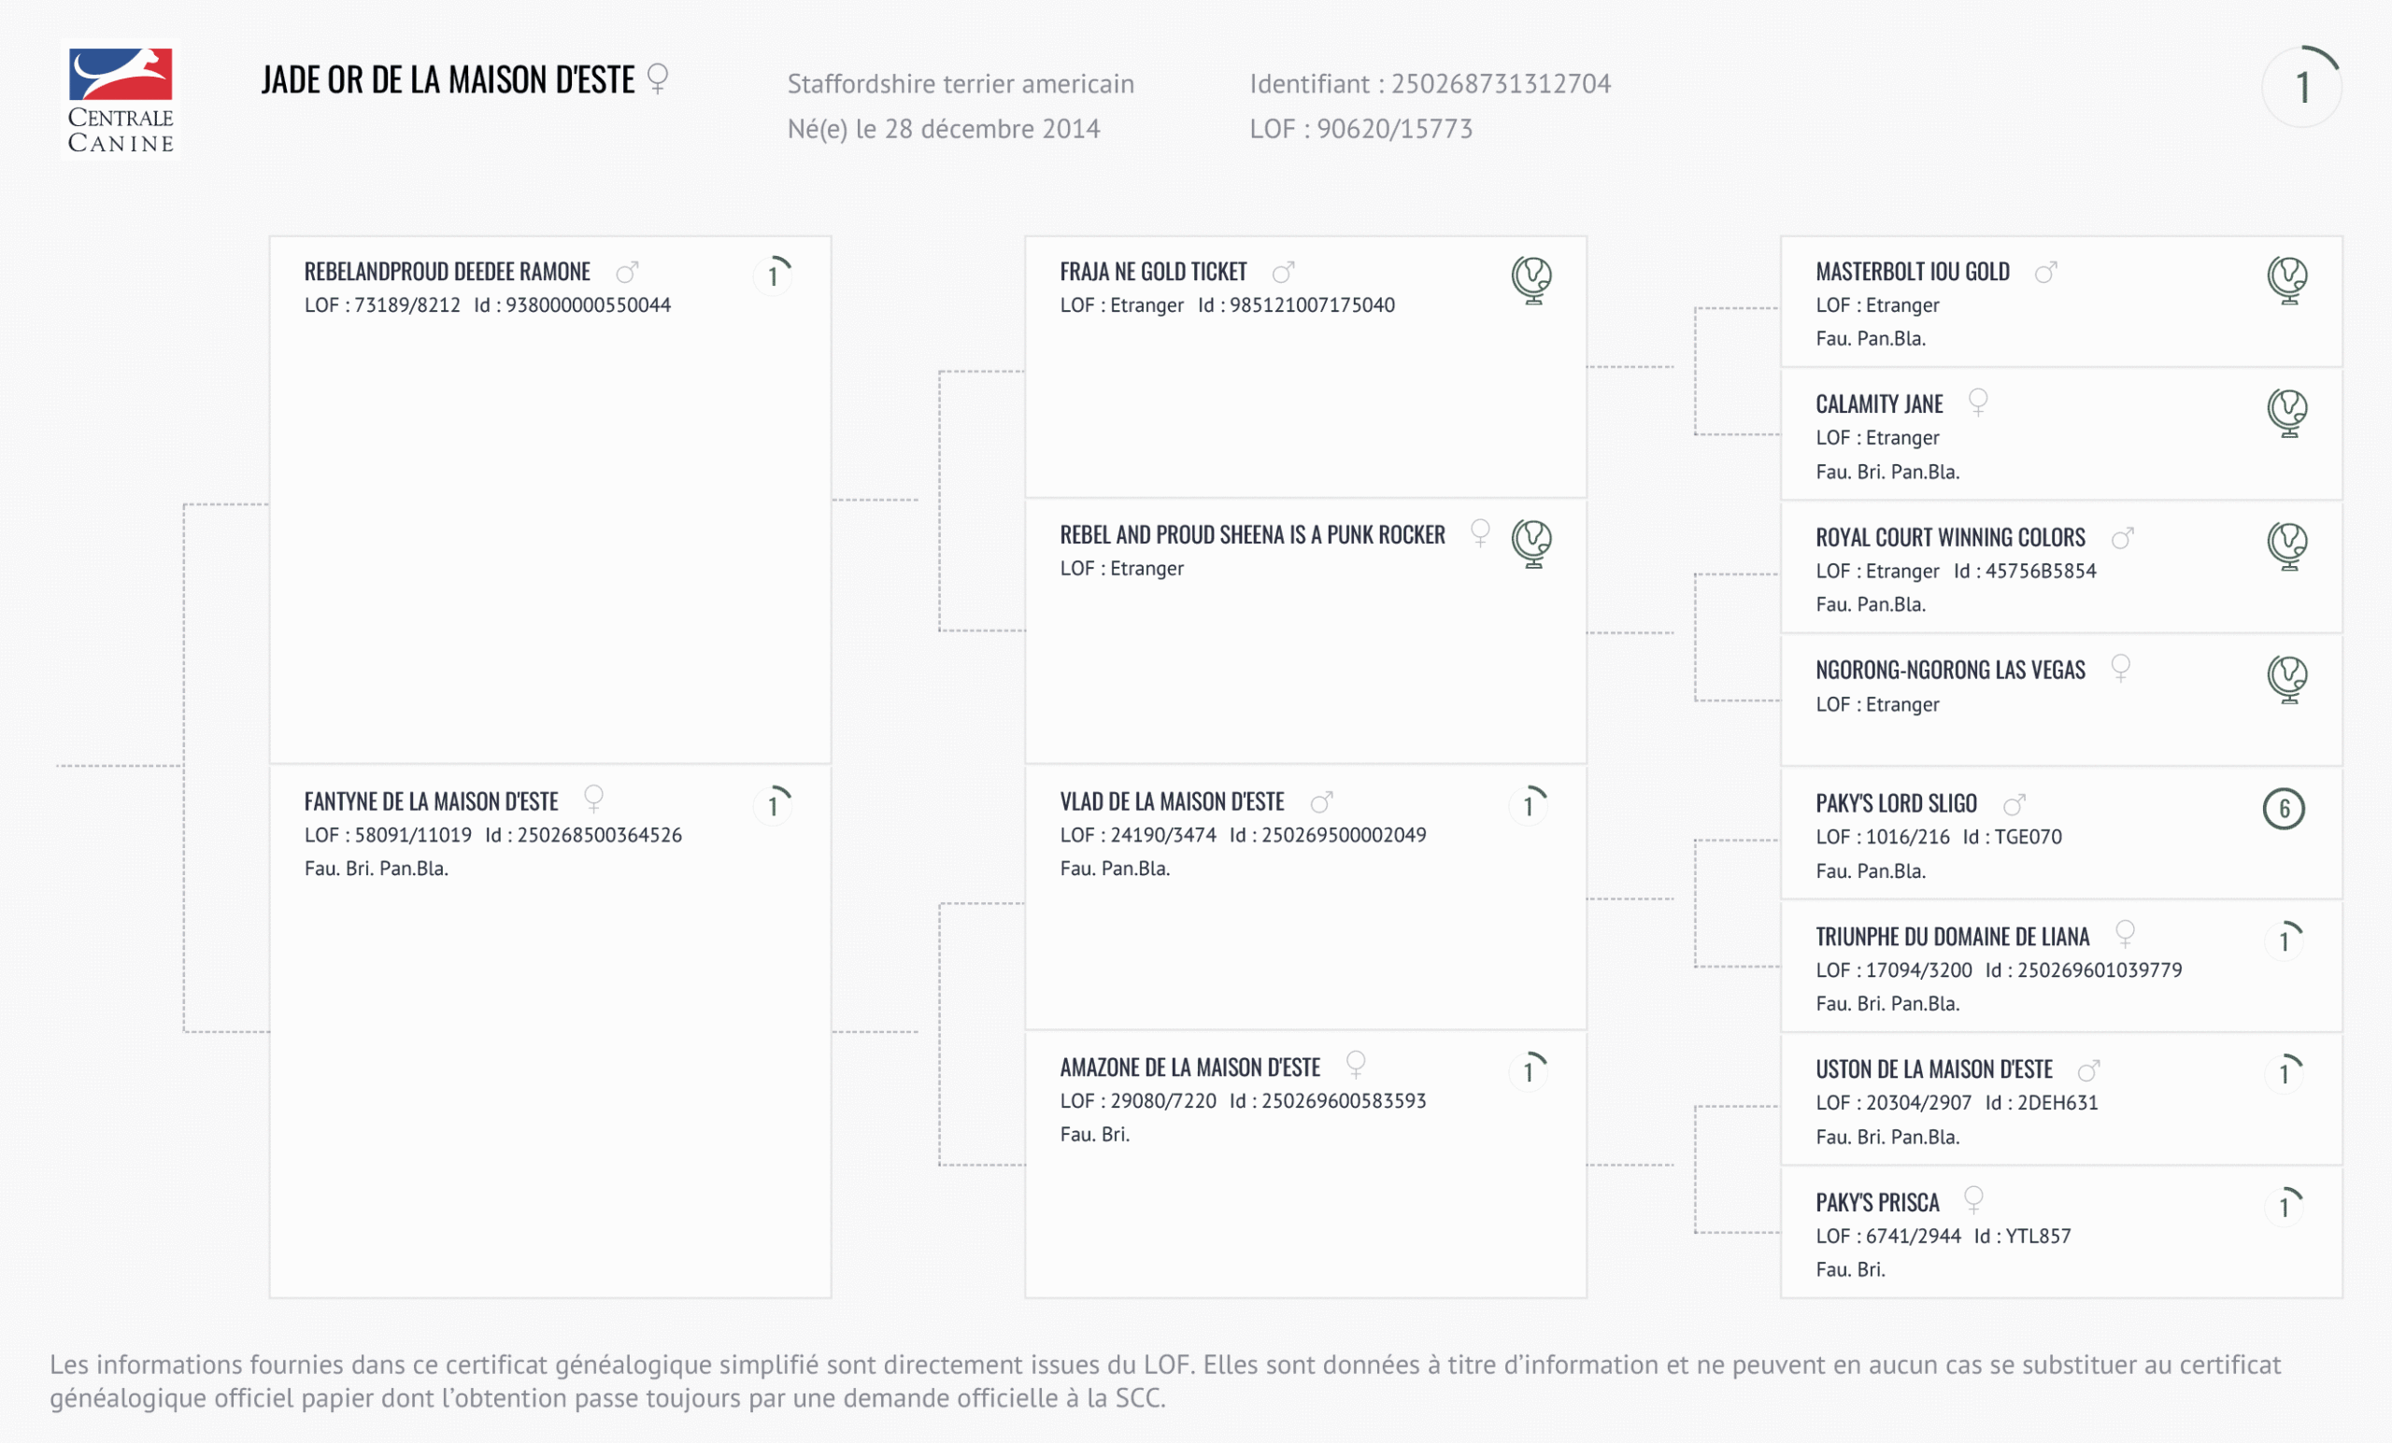Click the globe icon for Fraja Ne Gold Ticket
Viewport: 2392px width, 1443px height.
tap(1531, 279)
